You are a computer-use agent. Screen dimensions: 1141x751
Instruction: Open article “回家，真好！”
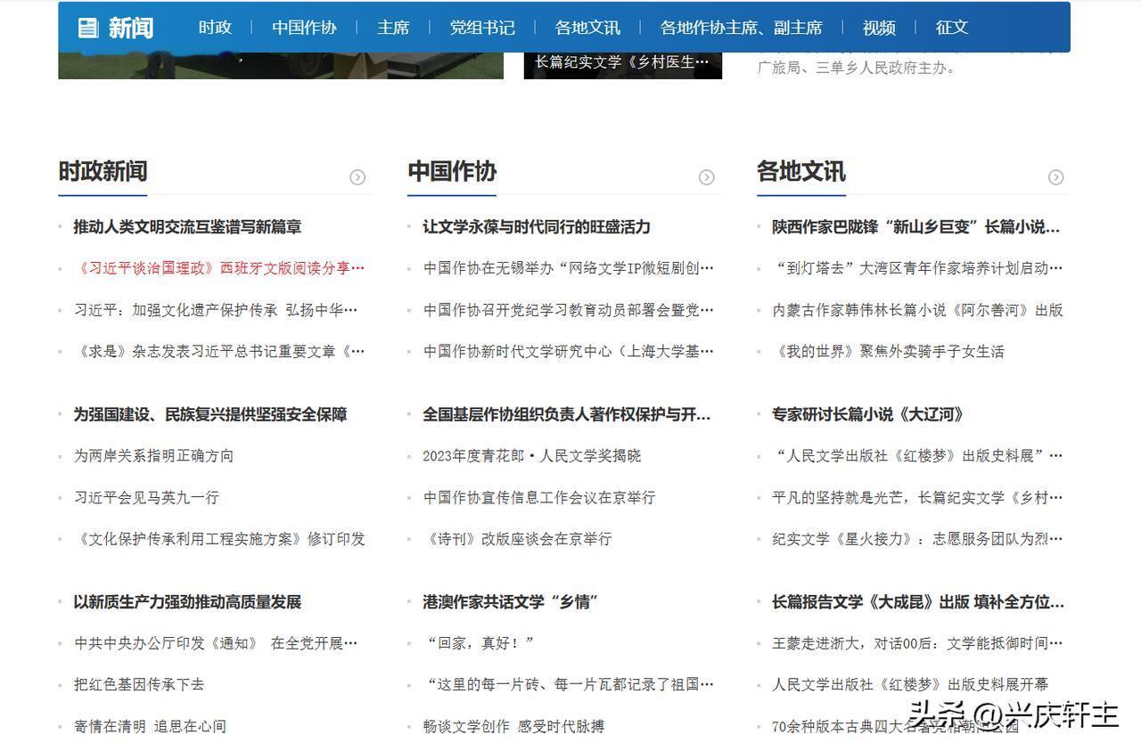click(480, 643)
